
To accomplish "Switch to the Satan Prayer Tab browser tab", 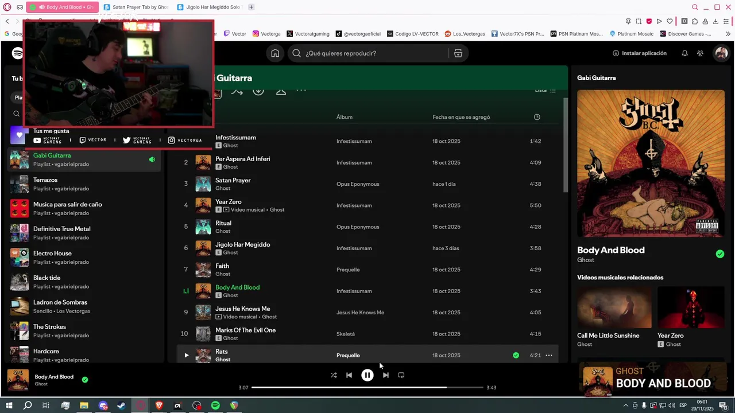I will point(136,7).
